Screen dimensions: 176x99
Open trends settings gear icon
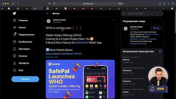click(x=160, y=51)
